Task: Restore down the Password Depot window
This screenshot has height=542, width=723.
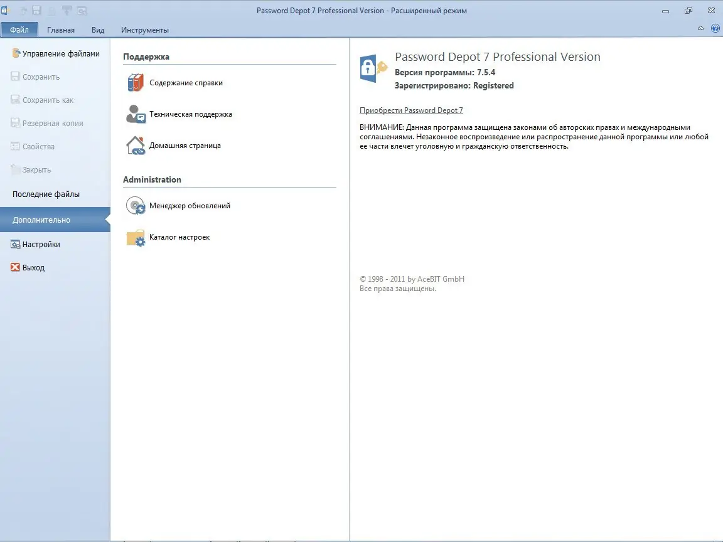Action: point(688,11)
